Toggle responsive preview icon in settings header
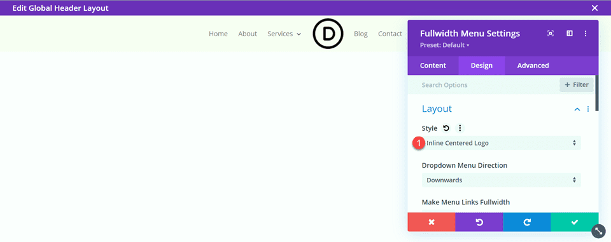The image size is (611, 242). [x=551, y=34]
